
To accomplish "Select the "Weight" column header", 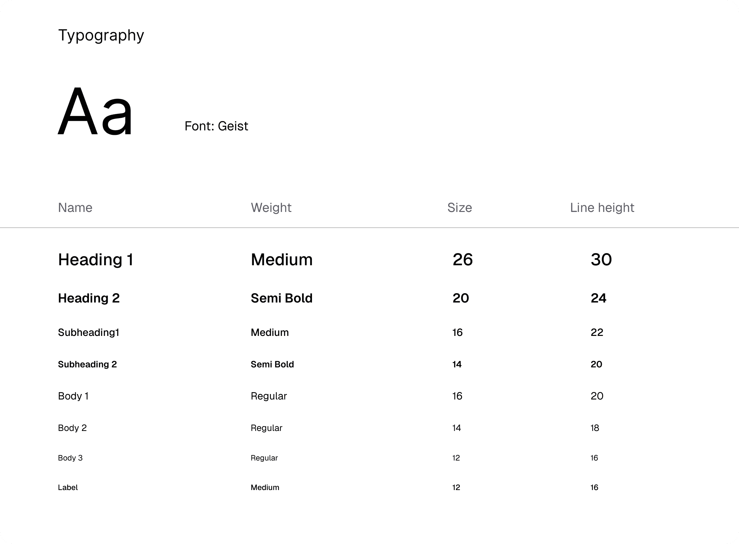I will pos(271,208).
